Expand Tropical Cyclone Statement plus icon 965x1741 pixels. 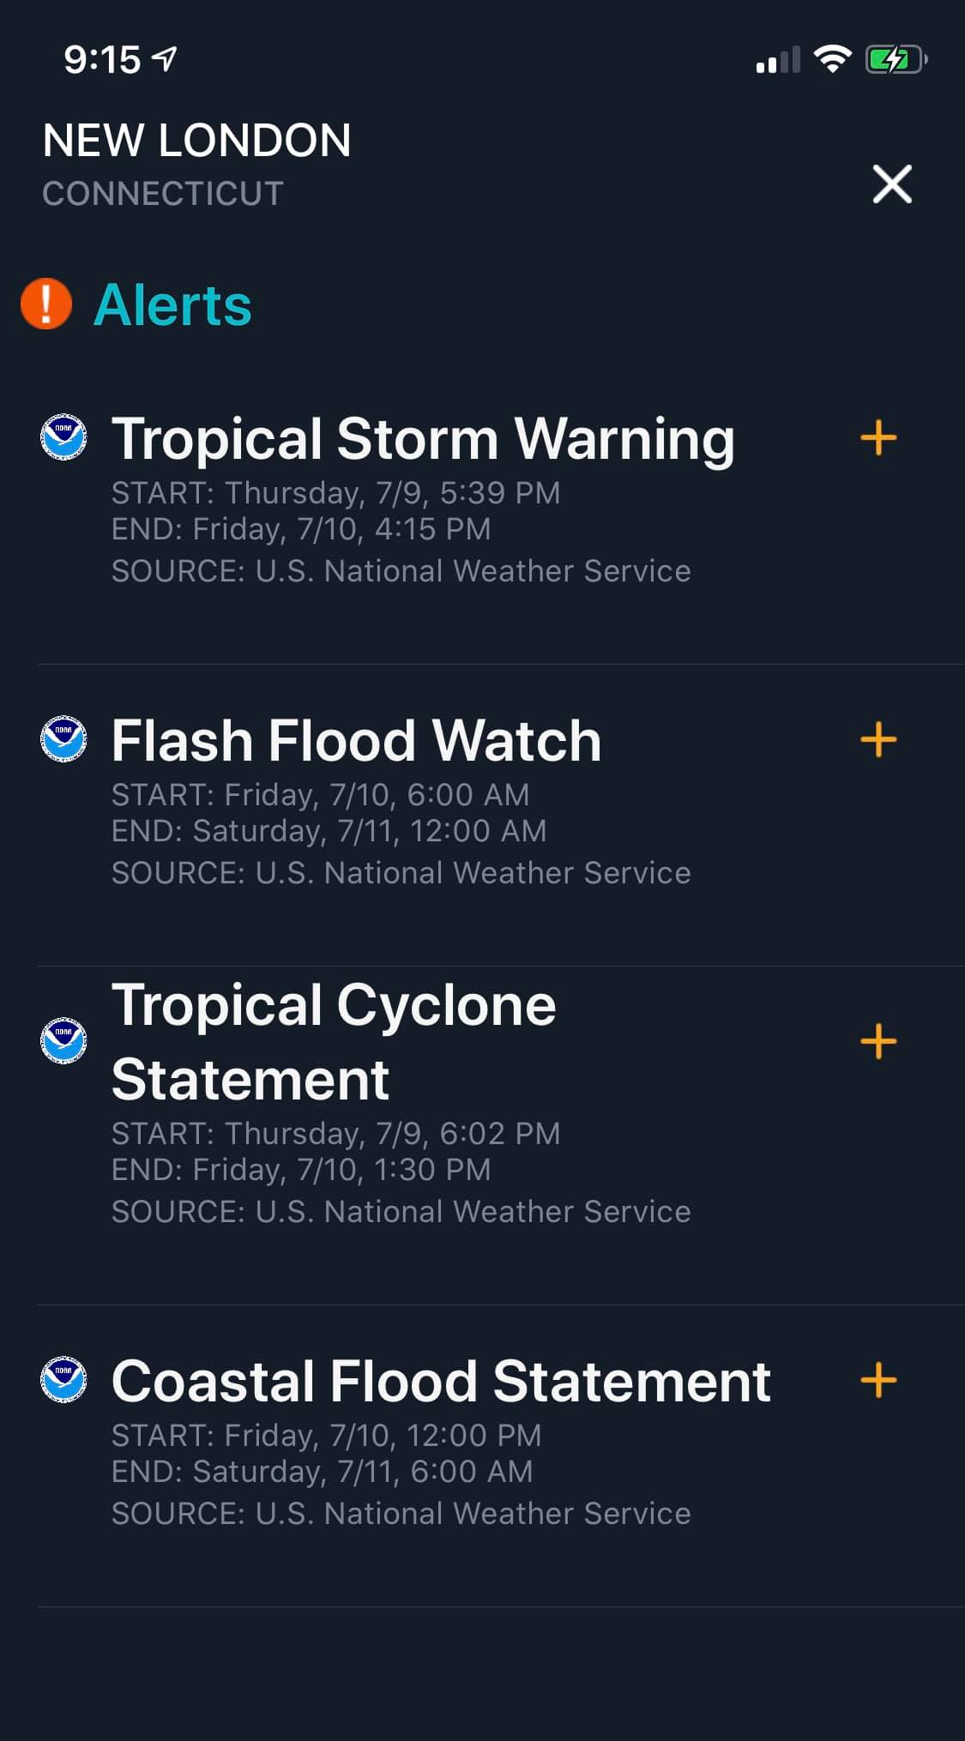878,1041
